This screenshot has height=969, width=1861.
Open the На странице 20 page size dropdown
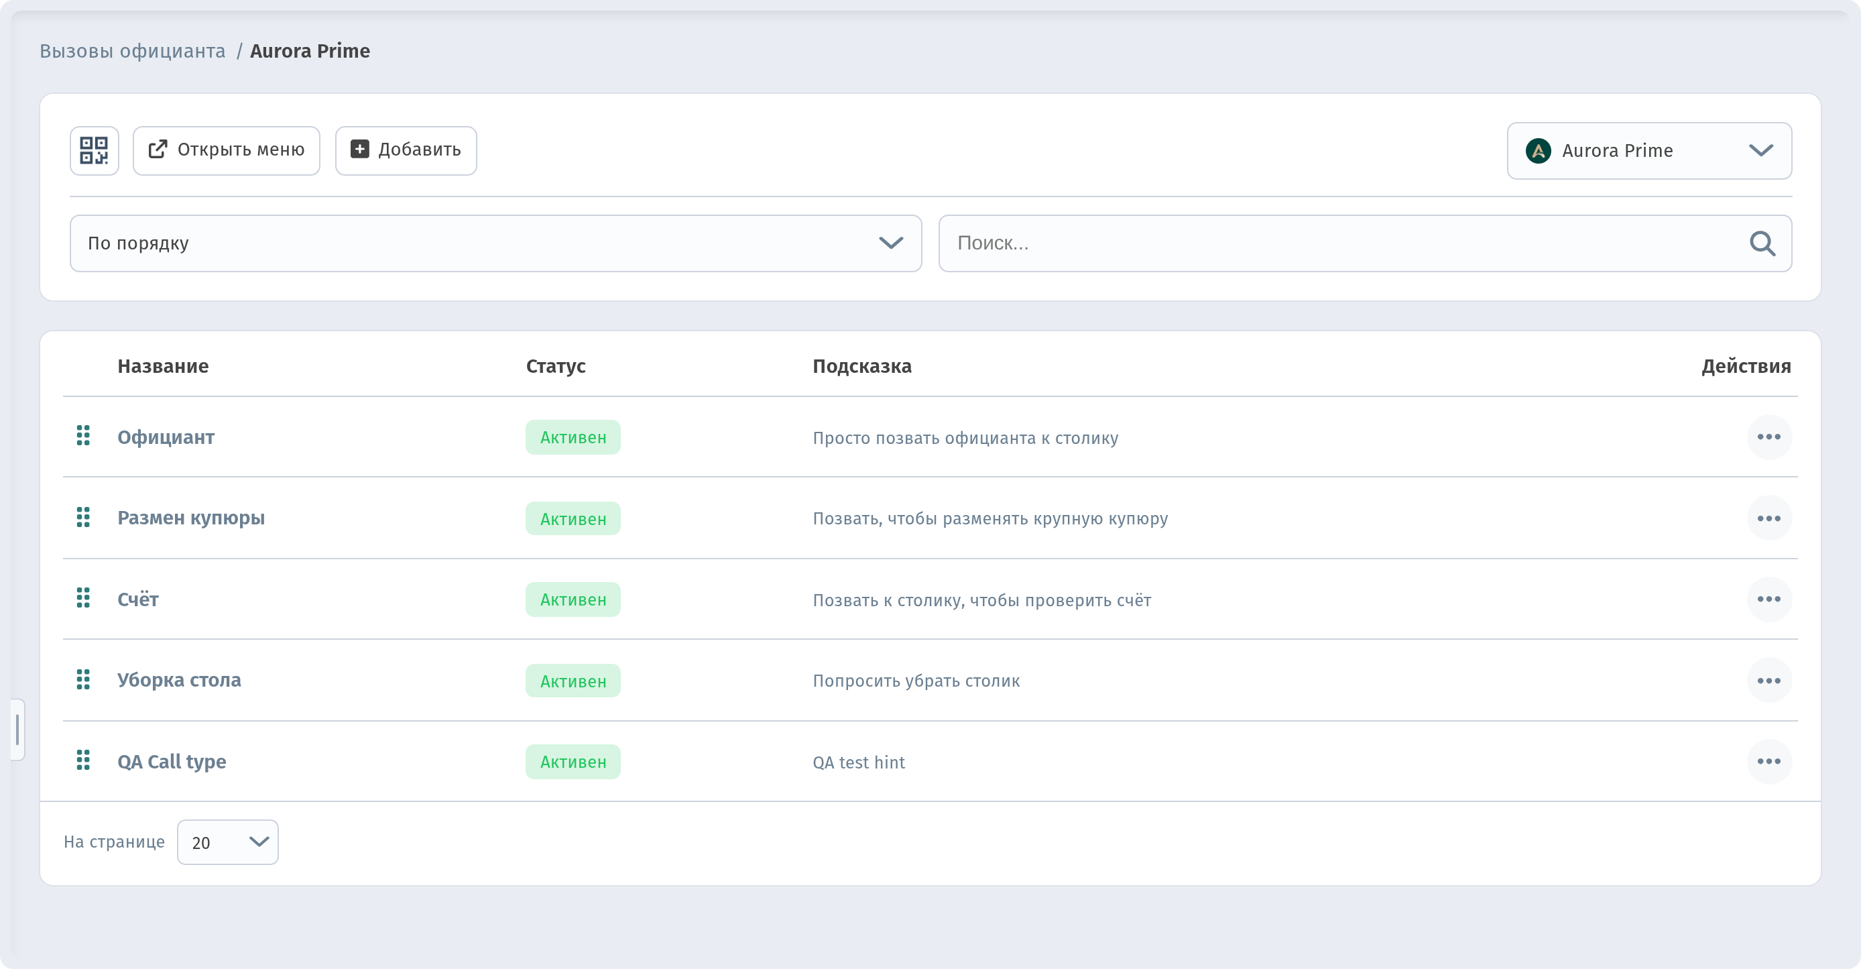click(x=227, y=842)
